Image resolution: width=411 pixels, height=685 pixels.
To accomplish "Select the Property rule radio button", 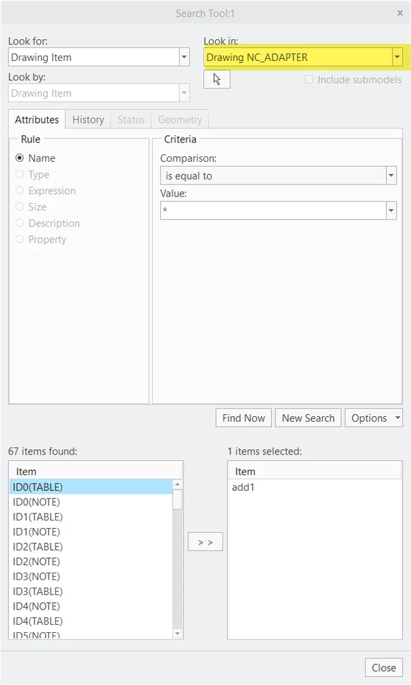I will [20, 239].
